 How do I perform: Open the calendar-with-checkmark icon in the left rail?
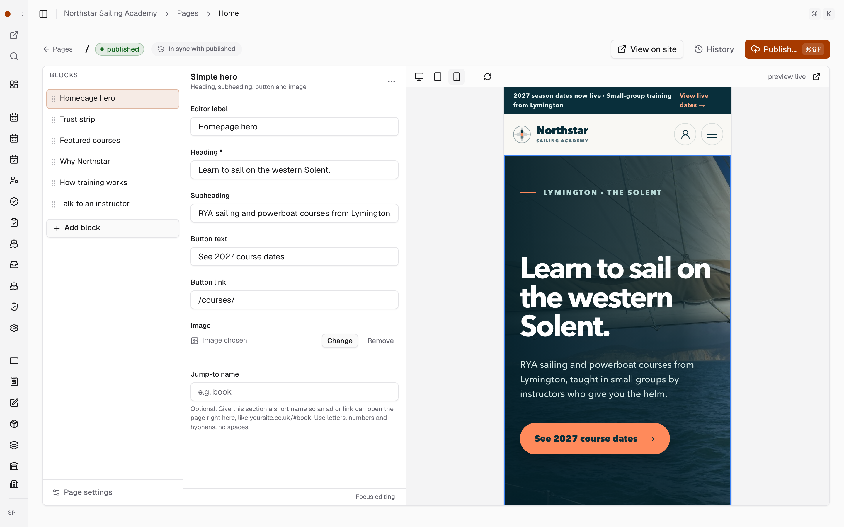coord(14,160)
